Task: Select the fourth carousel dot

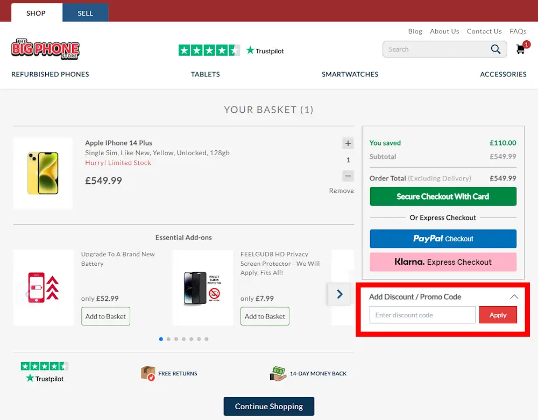Action: click(183, 339)
